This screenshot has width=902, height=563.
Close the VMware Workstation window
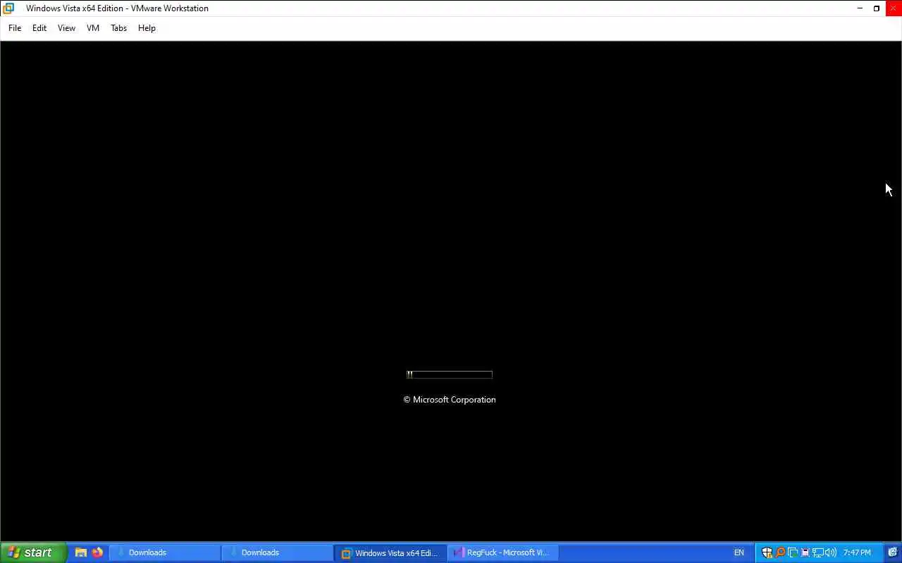(894, 8)
